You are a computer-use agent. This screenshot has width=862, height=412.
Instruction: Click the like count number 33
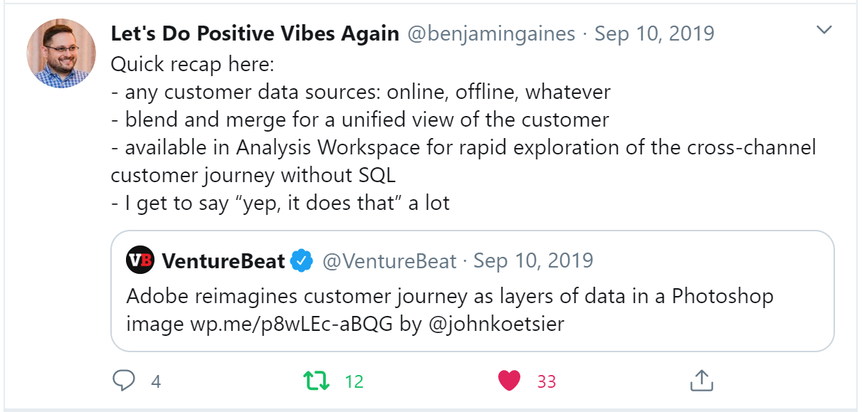pos(546,382)
